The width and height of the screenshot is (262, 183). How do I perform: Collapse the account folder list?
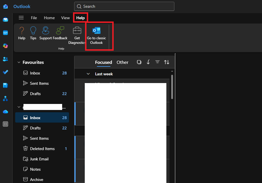(19, 107)
